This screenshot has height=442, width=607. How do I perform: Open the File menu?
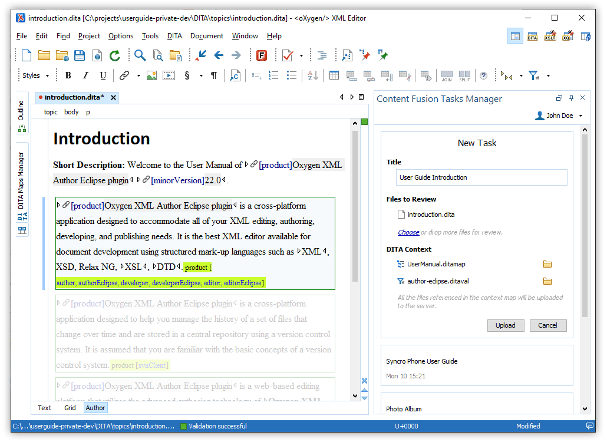pos(22,36)
